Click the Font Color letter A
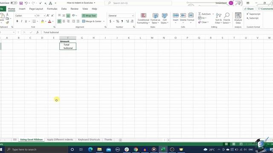The width and height of the screenshot is (273, 153). coord(49,21)
